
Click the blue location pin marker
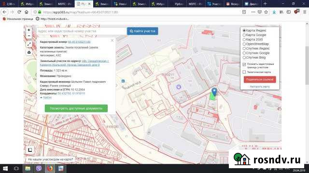coord(214,92)
